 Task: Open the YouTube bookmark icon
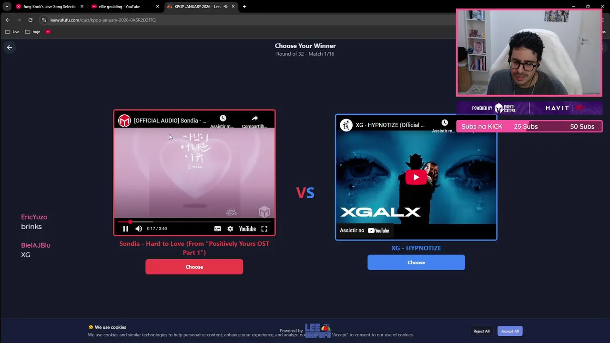(48, 32)
